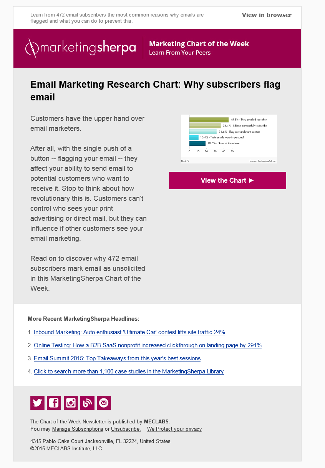The height and width of the screenshot is (468, 325).
Task: Open the Instagram camera icon
Action: [x=71, y=403]
